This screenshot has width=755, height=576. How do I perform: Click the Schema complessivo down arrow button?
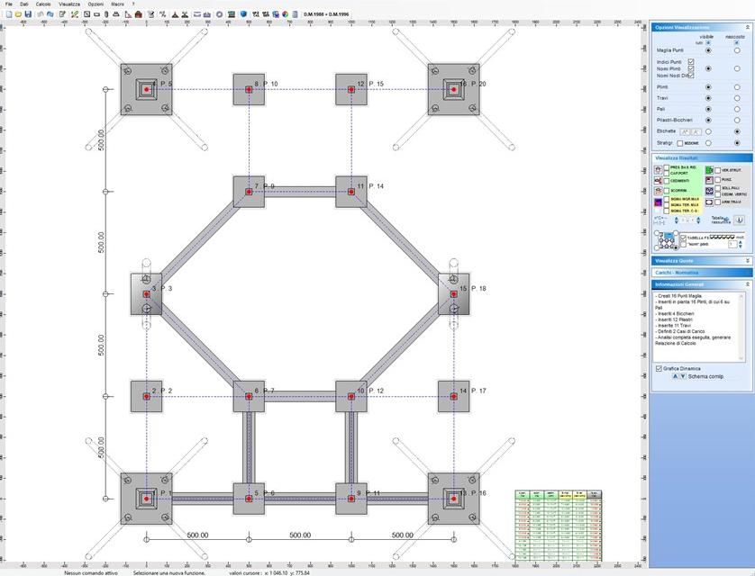pos(683,377)
